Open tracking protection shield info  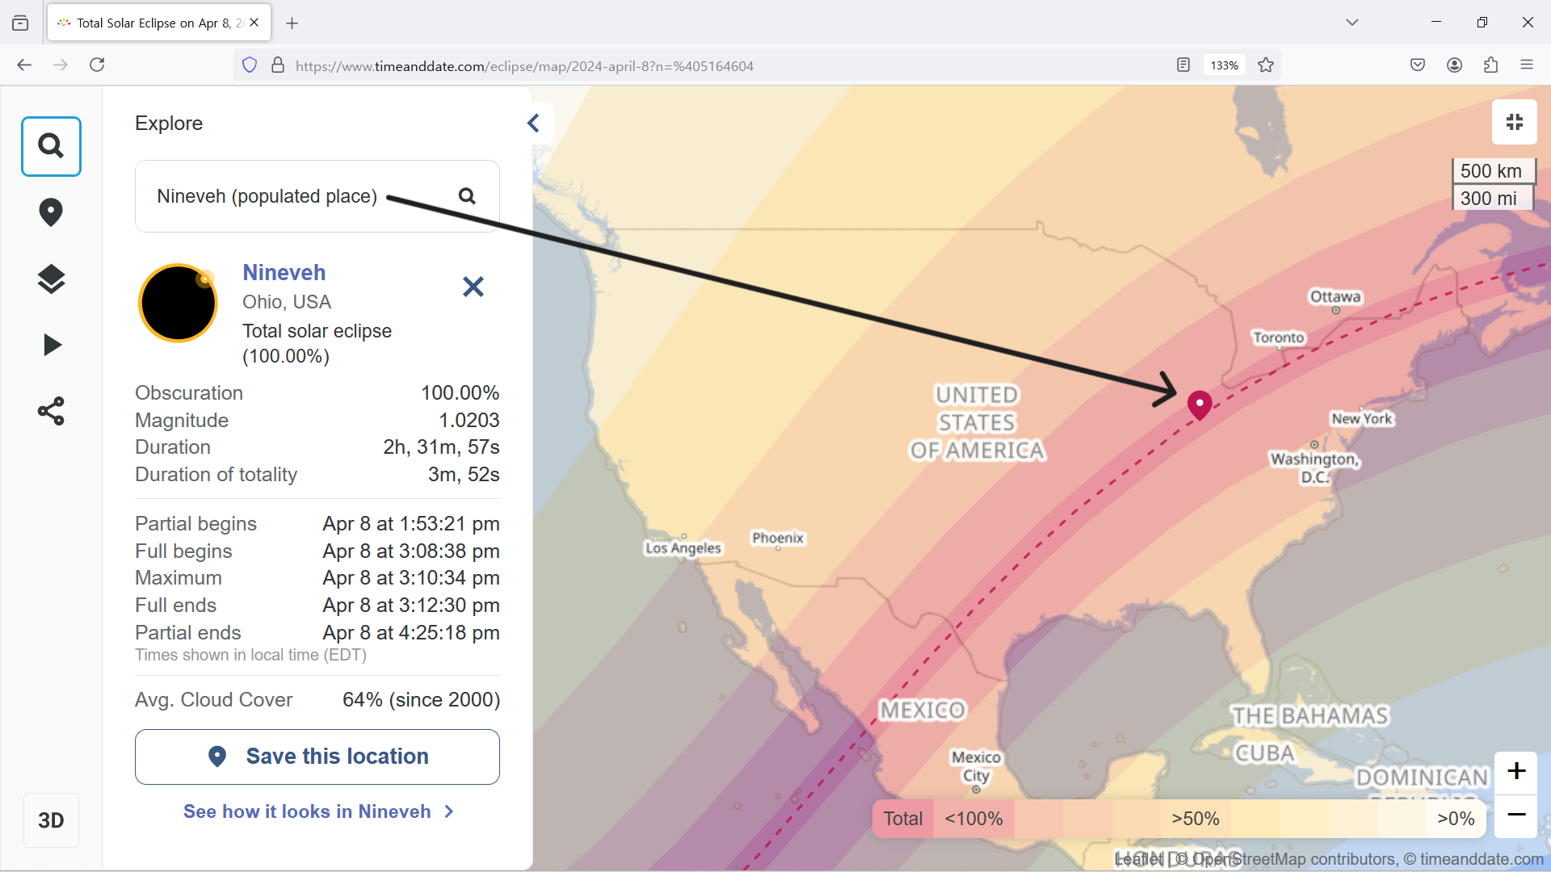(x=250, y=65)
